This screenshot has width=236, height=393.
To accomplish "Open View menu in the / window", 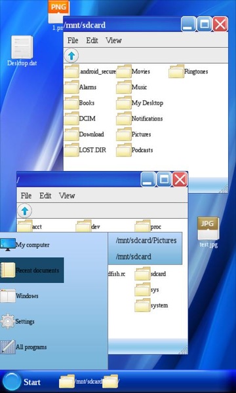I will coord(67,195).
